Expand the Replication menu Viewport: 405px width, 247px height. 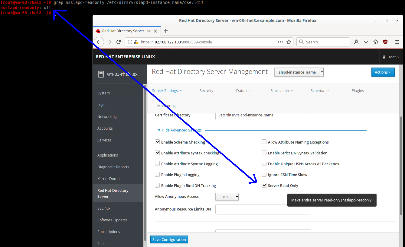point(282,90)
